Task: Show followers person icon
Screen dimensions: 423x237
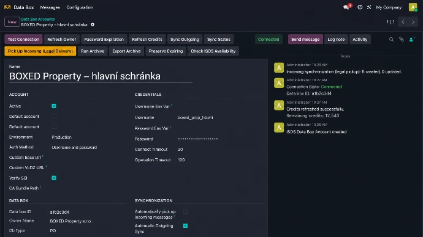Action: click(x=412, y=40)
